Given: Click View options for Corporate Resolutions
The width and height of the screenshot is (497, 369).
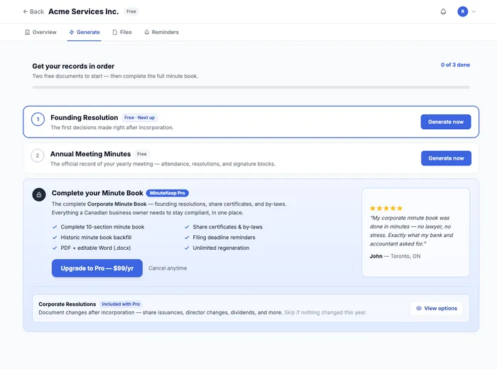Looking at the screenshot, I should pyautogui.click(x=437, y=309).
